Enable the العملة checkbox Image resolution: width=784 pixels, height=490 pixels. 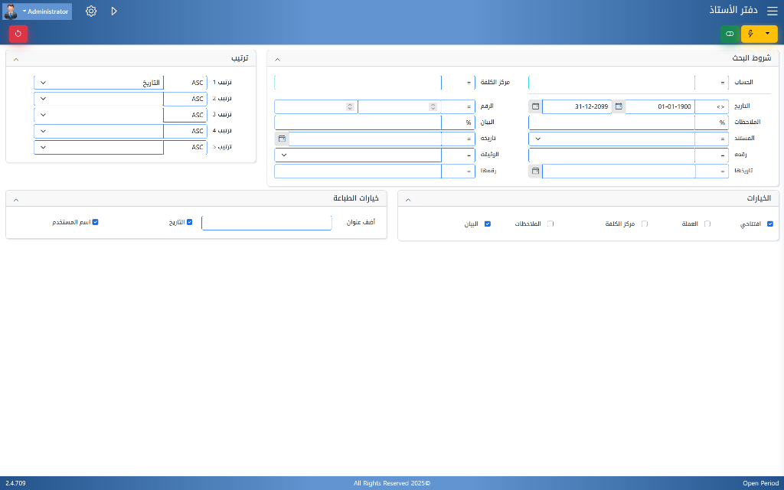707,224
